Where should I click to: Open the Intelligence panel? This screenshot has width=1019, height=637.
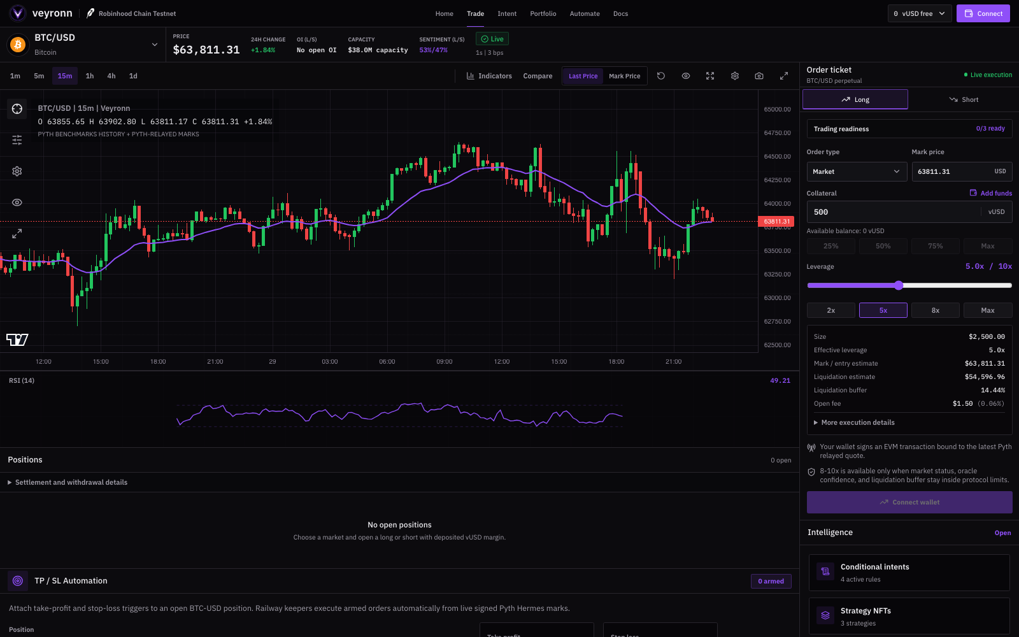1002,533
